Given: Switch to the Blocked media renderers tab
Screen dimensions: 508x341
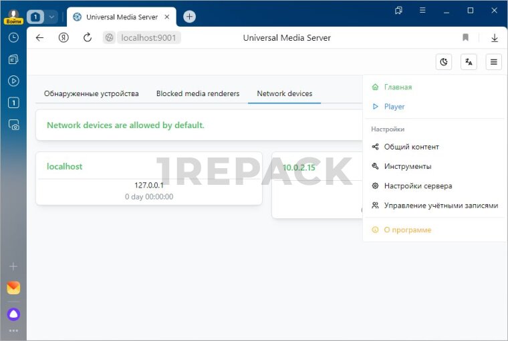Looking at the screenshot, I should [197, 93].
